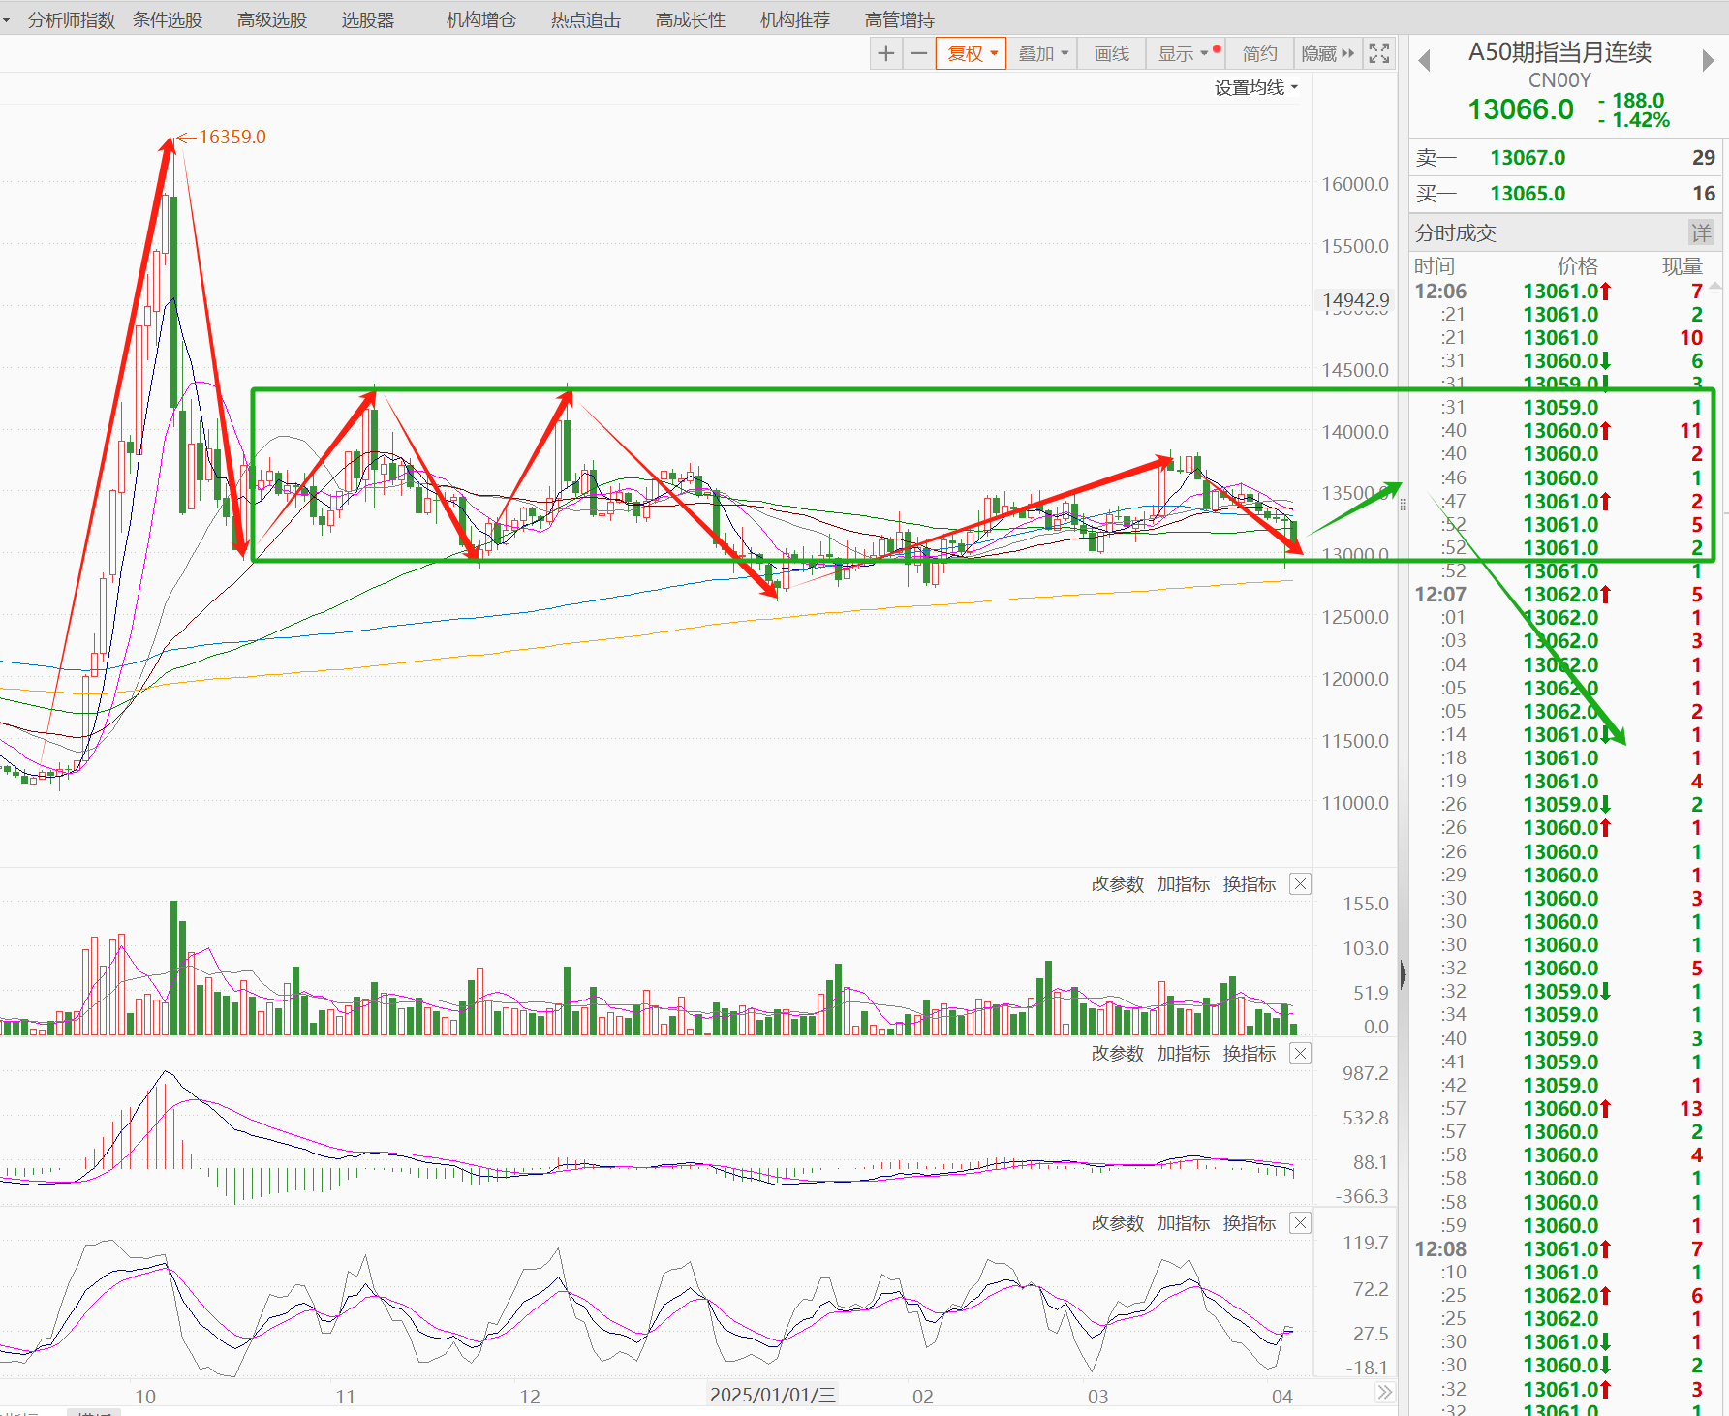Screen dimensions: 1729x1416
Task: Select the 12:07 tick row at 13062.0
Action: 1559,595
